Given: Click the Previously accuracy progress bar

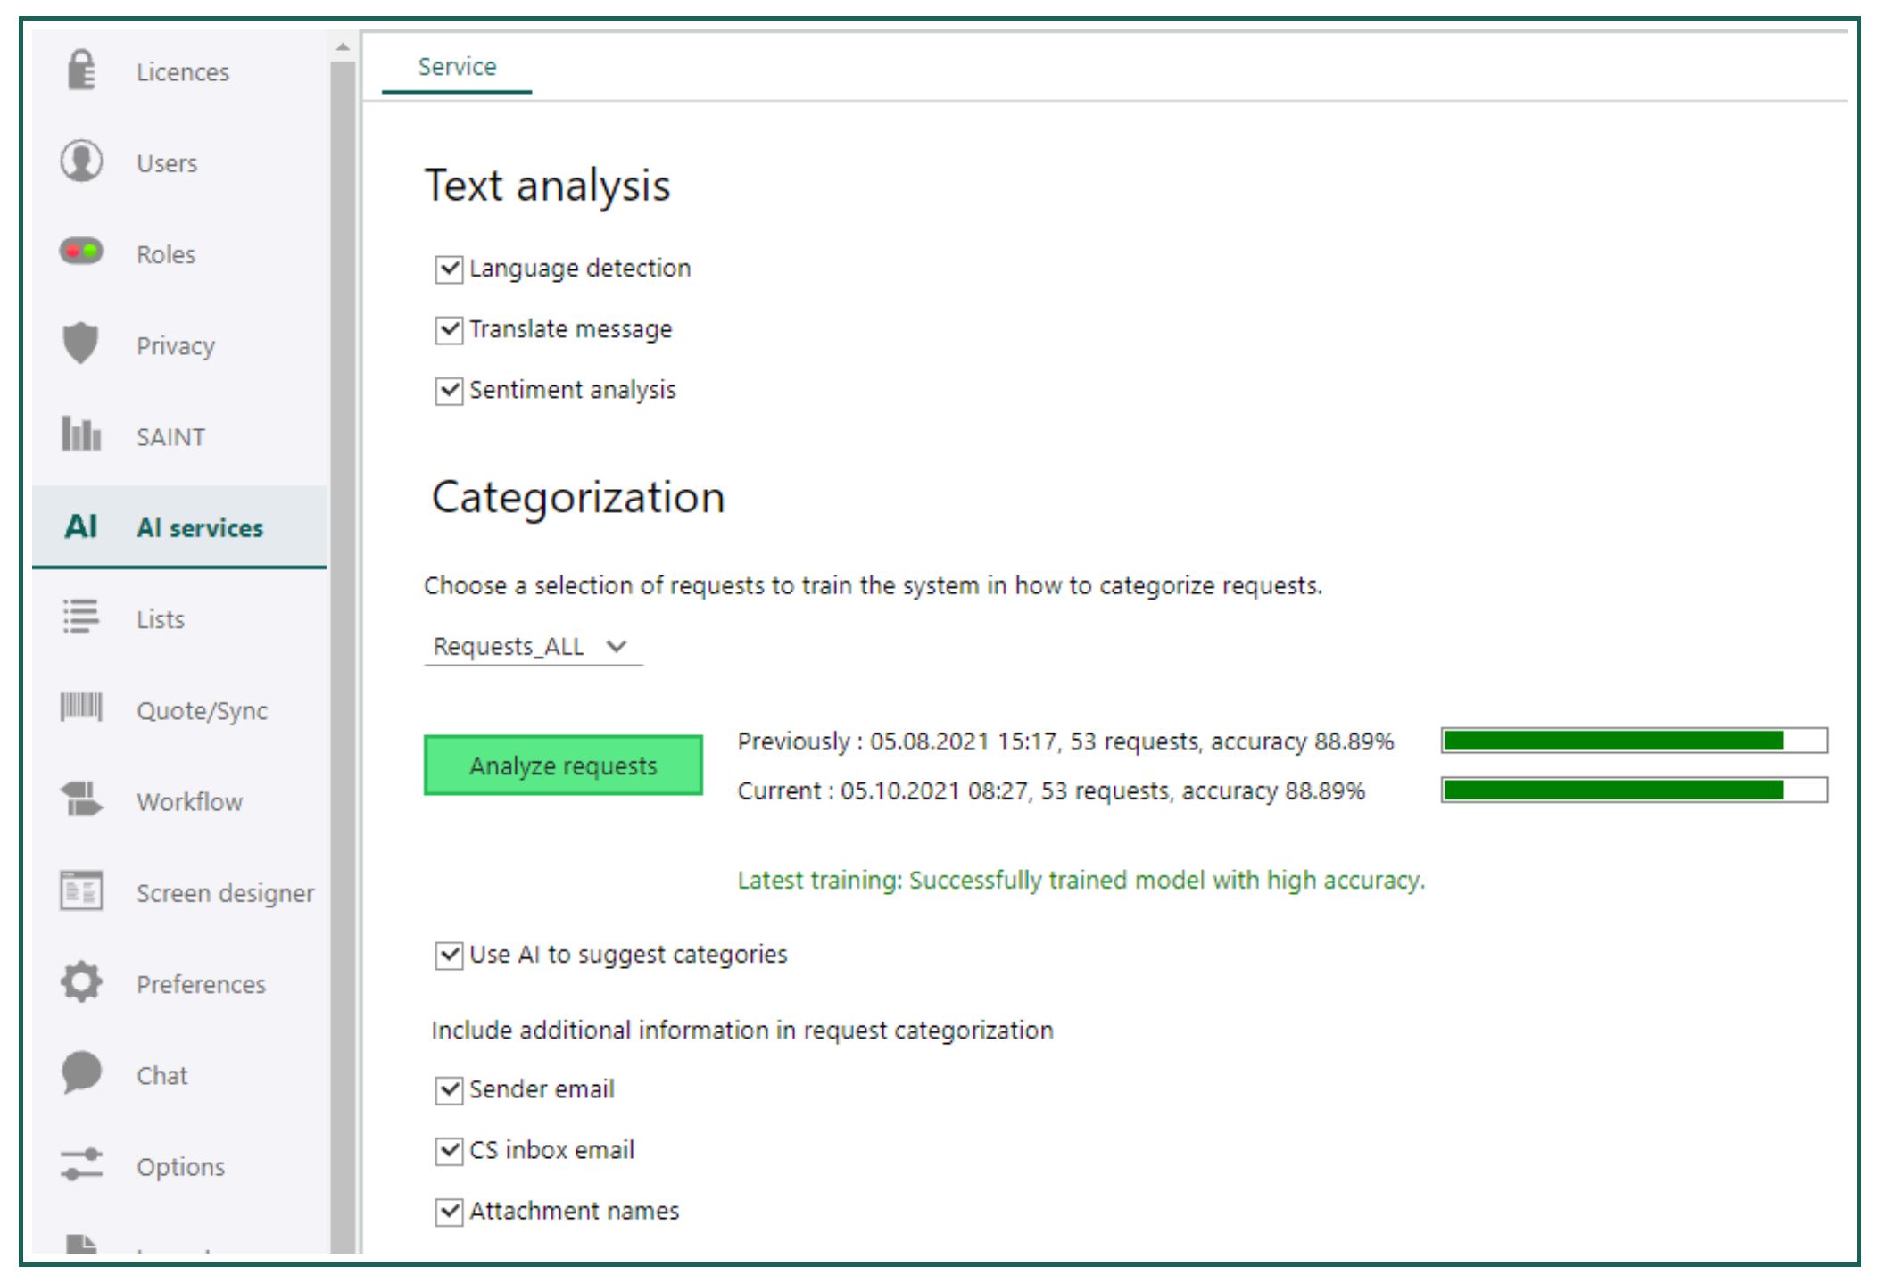Looking at the screenshot, I should tap(1634, 741).
